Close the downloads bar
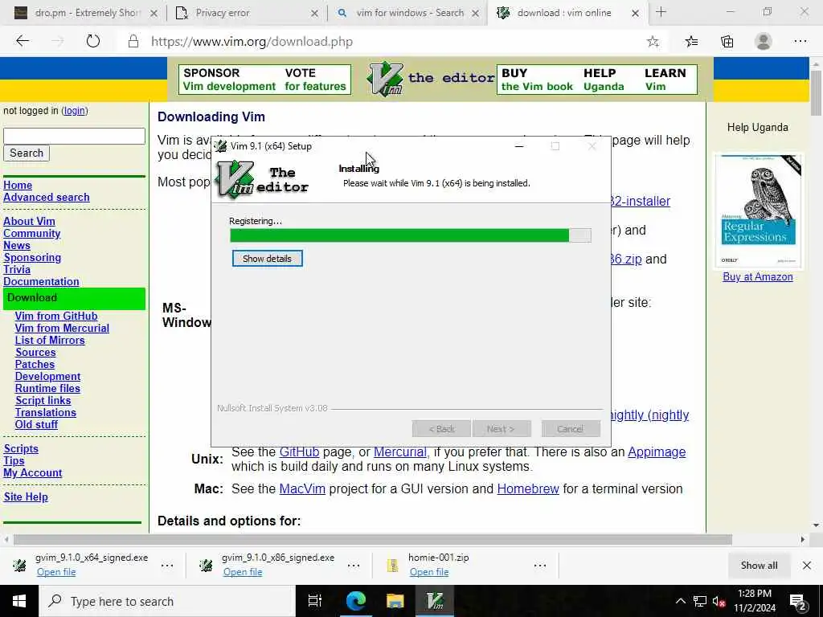The width and height of the screenshot is (823, 617). 807,566
